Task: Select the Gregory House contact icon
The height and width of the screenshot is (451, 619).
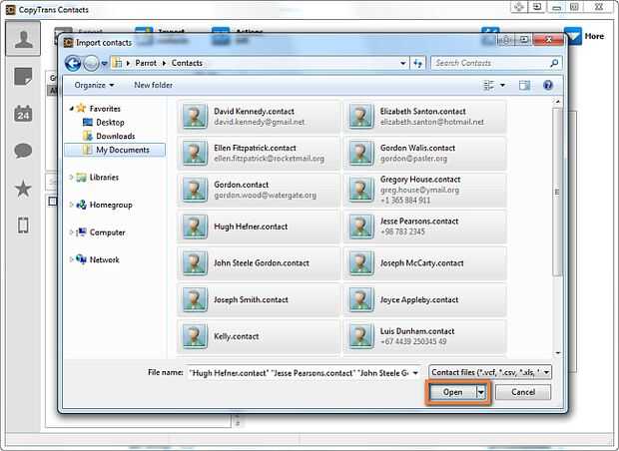Action: point(360,190)
